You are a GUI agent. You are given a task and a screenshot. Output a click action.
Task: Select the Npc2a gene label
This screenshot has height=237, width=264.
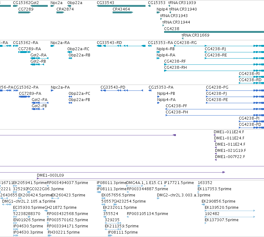click(56, 3)
